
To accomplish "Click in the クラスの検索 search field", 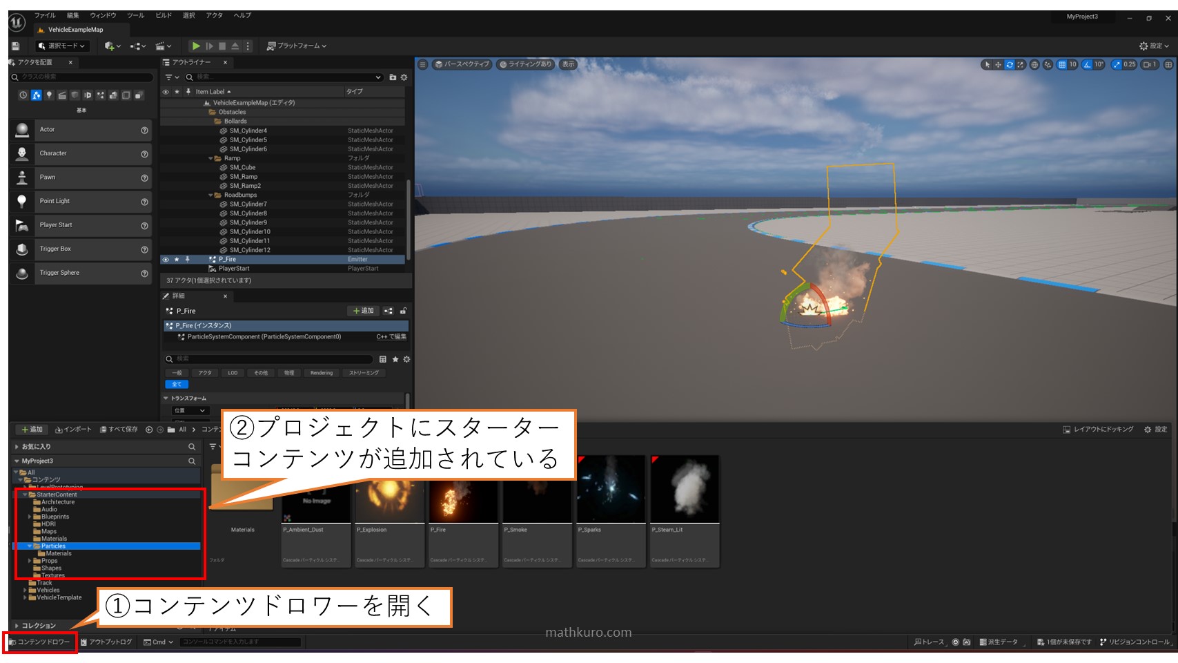I will coord(81,77).
